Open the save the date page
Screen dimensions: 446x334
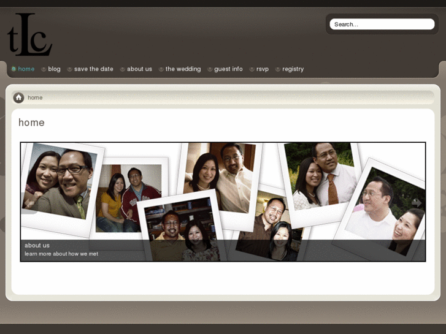coord(94,69)
